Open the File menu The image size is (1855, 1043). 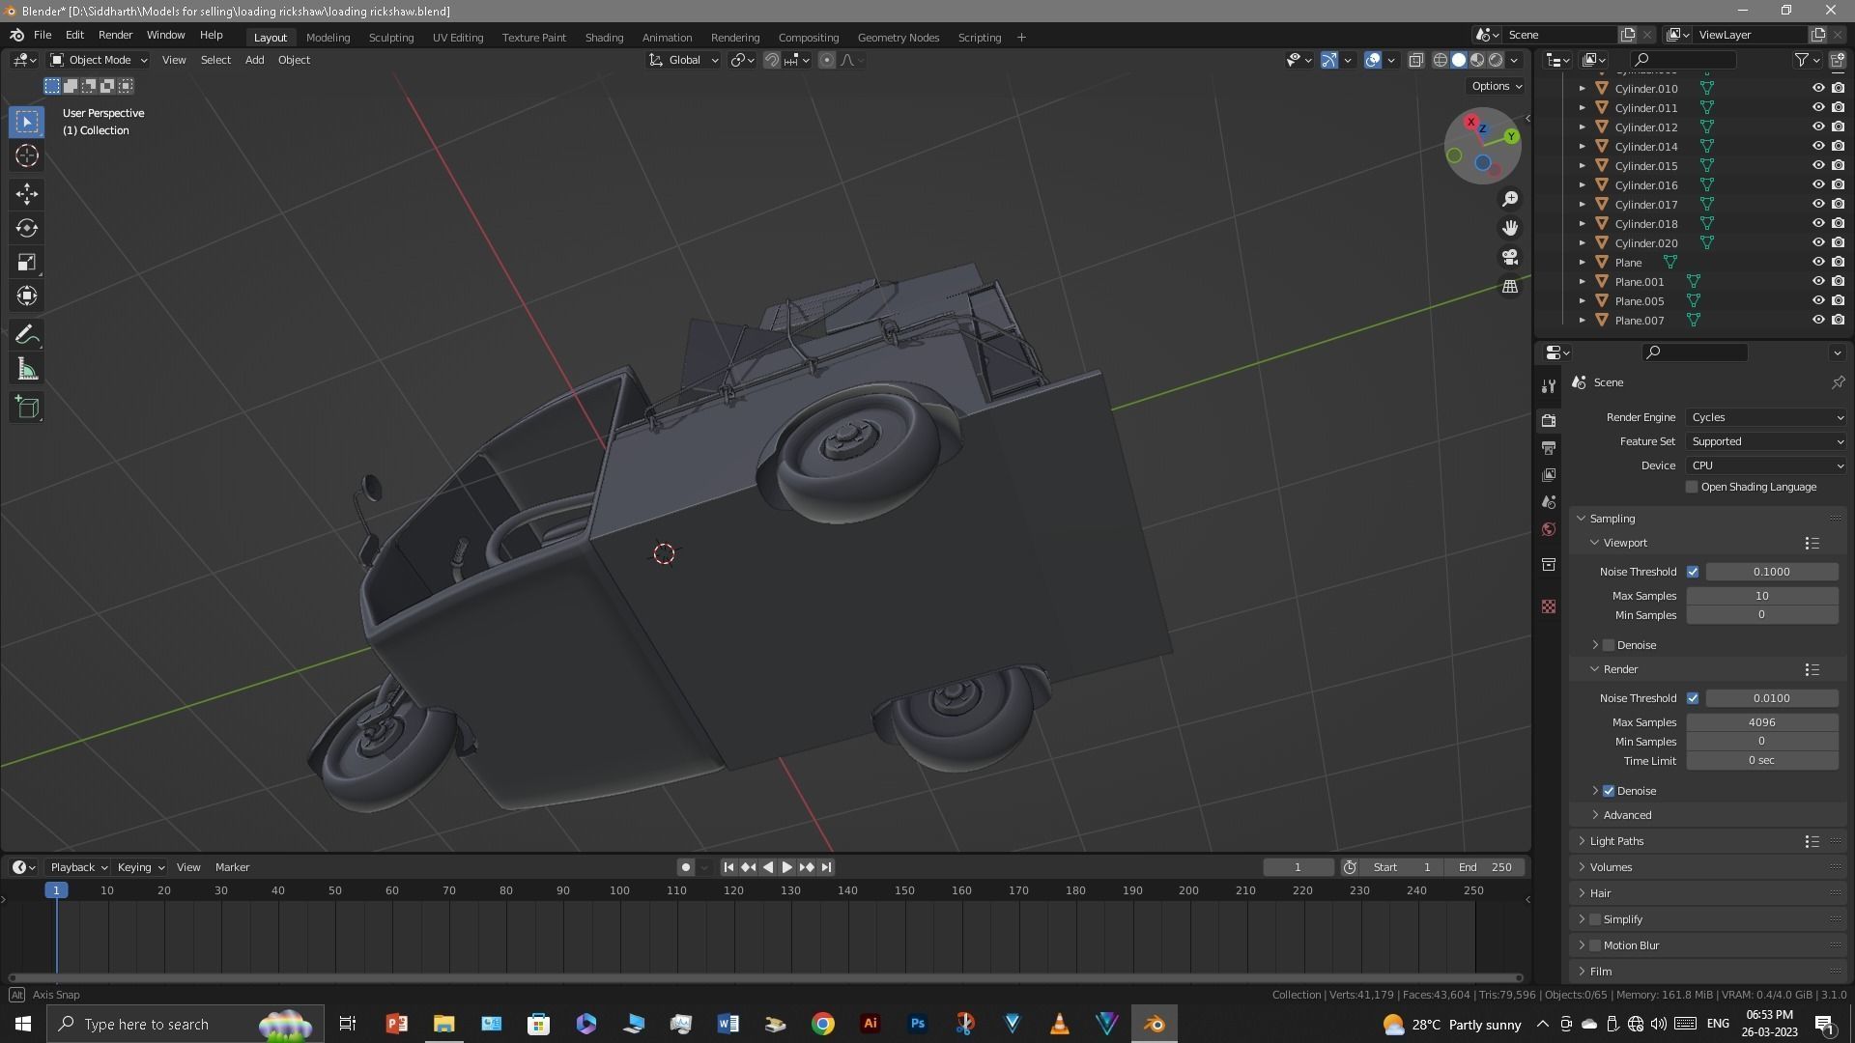point(43,35)
